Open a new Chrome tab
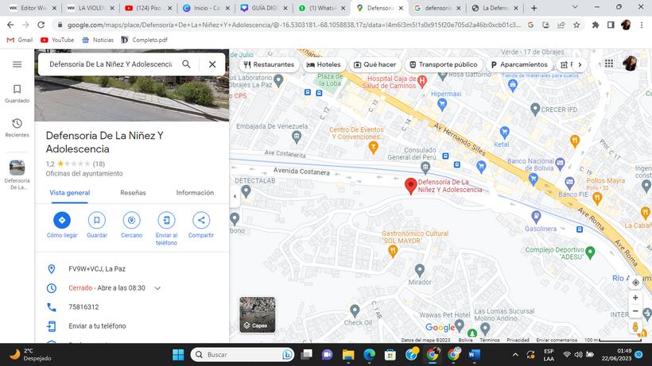Viewport: 652px width, 366px height. pyautogui.click(x=534, y=8)
